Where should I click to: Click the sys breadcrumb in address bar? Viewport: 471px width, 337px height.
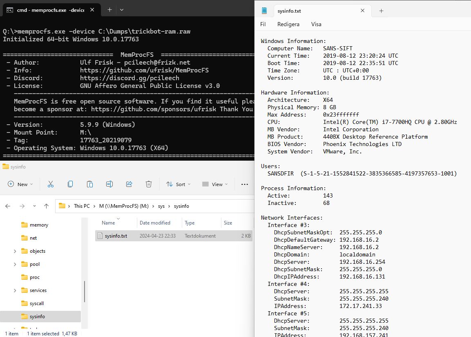(x=161, y=206)
